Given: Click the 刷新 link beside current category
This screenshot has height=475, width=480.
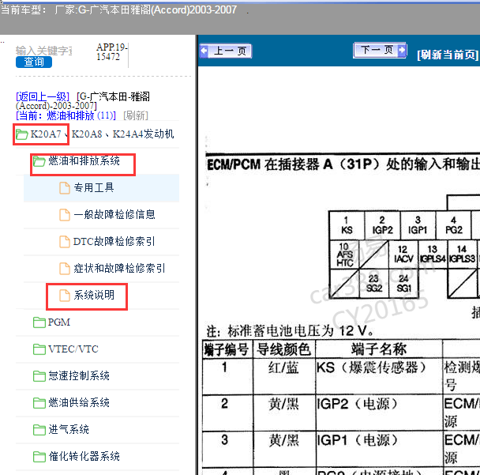Looking at the screenshot, I should [136, 115].
